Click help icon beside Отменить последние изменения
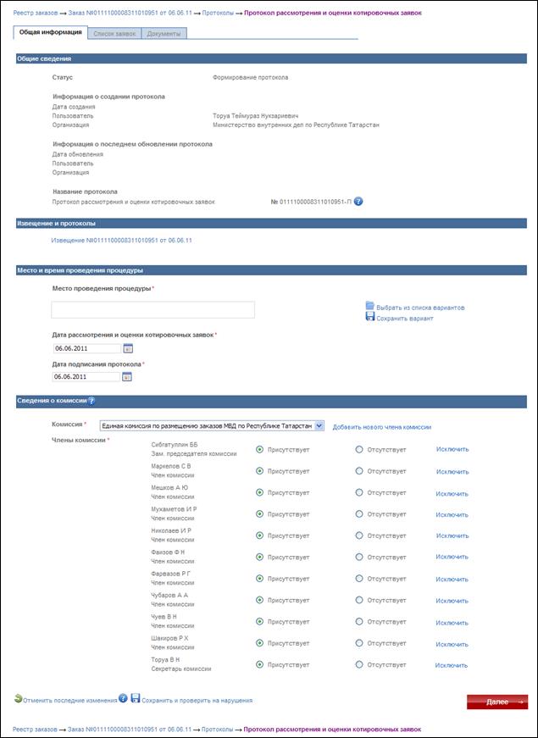The width and height of the screenshot is (538, 738). 123,698
